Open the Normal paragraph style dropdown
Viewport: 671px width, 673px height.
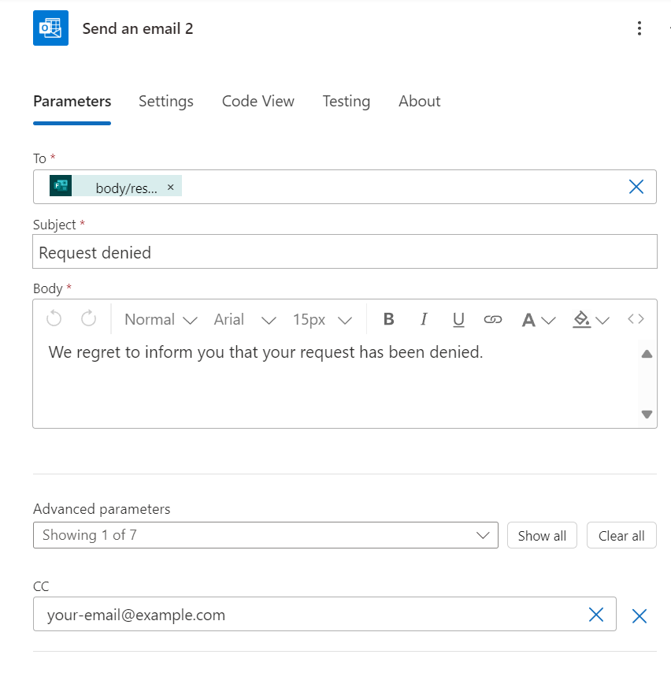[x=159, y=318]
